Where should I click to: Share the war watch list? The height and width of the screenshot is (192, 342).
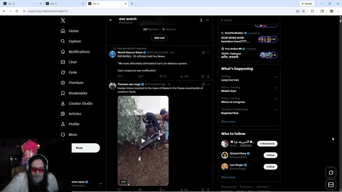pos(201,20)
